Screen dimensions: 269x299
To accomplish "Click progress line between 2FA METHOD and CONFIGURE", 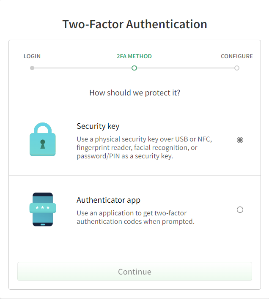I will click(x=185, y=68).
